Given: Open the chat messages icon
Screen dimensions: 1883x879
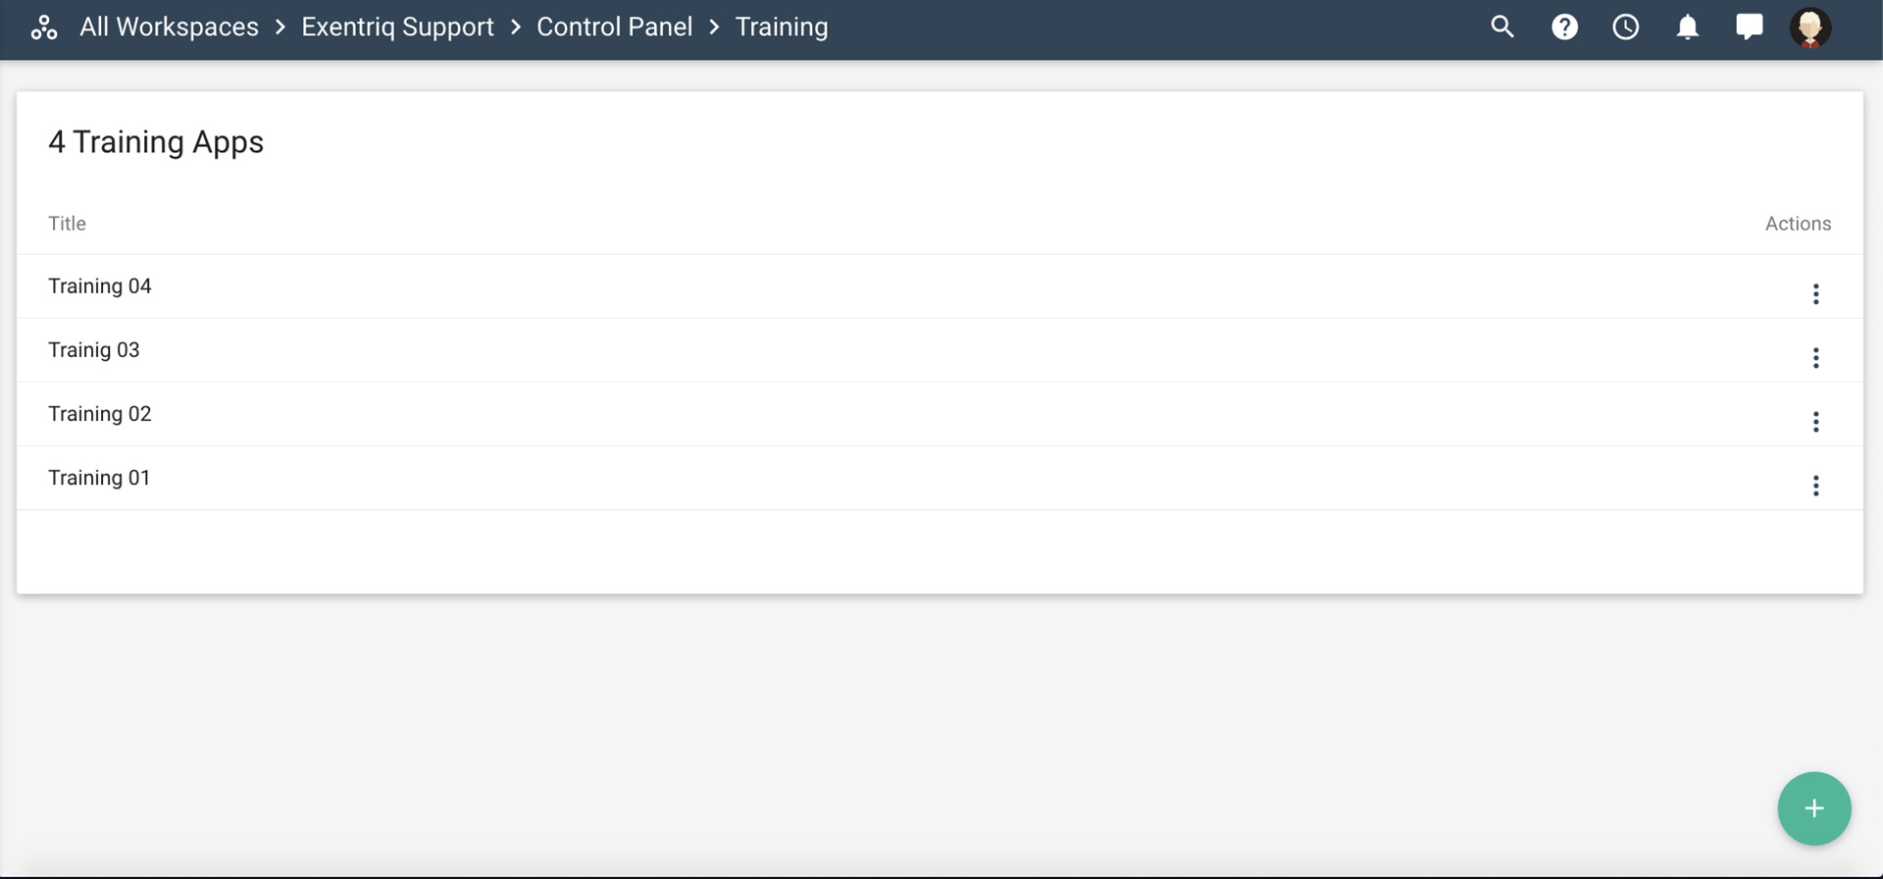Looking at the screenshot, I should click(x=1749, y=27).
